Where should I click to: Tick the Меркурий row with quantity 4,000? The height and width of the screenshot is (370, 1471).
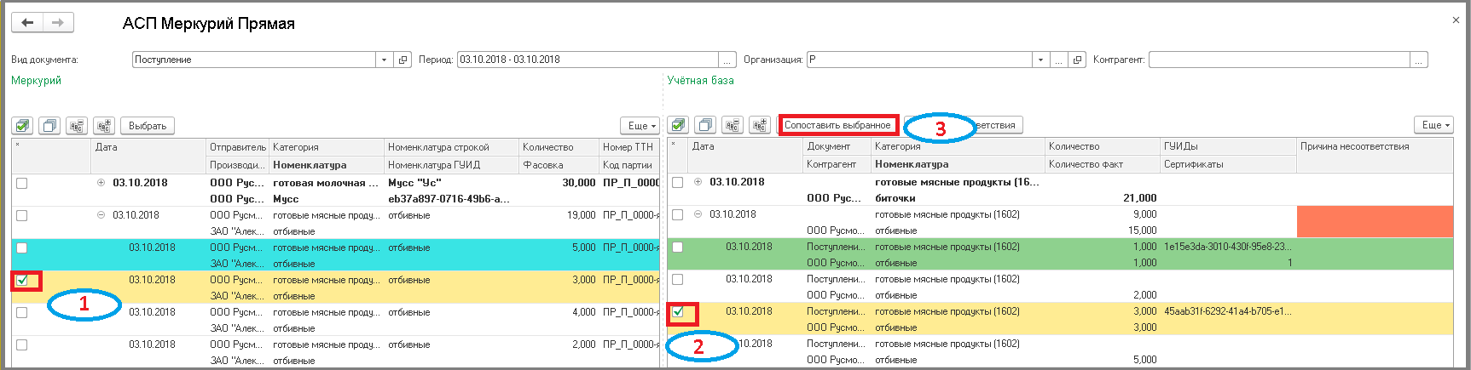[x=21, y=312]
